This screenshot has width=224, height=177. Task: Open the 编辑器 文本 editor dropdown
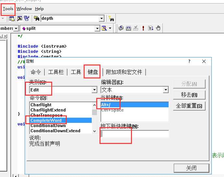pyautogui.click(x=166, y=90)
